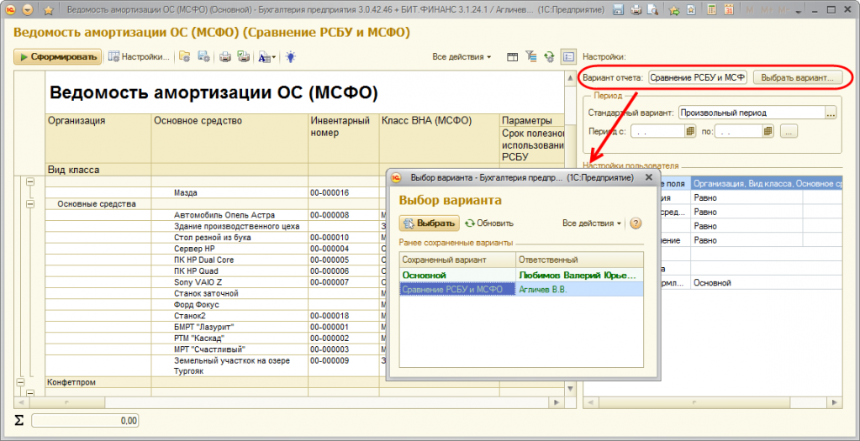
Task: Click the favorites star icon in title bar
Action: pyautogui.click(x=49, y=10)
